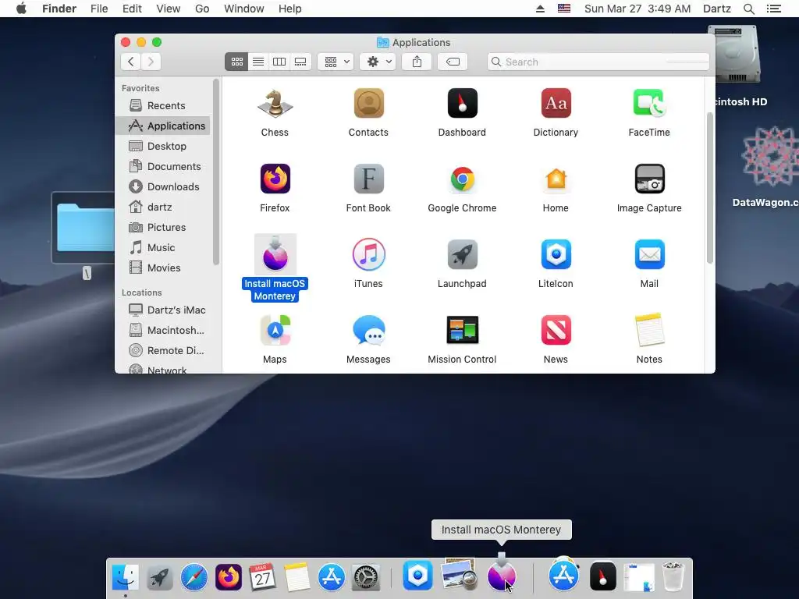This screenshot has width=799, height=599.
Task: Switch to gallery view
Action: [x=300, y=62]
